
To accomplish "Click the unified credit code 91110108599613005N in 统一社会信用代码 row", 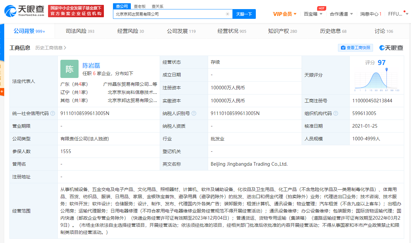I will 85,113.
